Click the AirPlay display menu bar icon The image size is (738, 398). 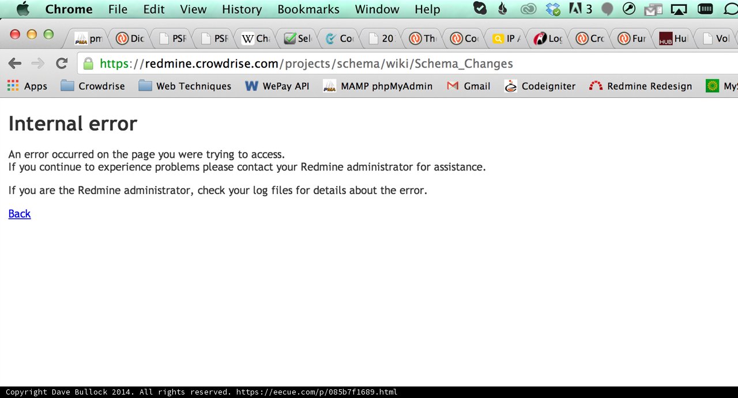(680, 9)
